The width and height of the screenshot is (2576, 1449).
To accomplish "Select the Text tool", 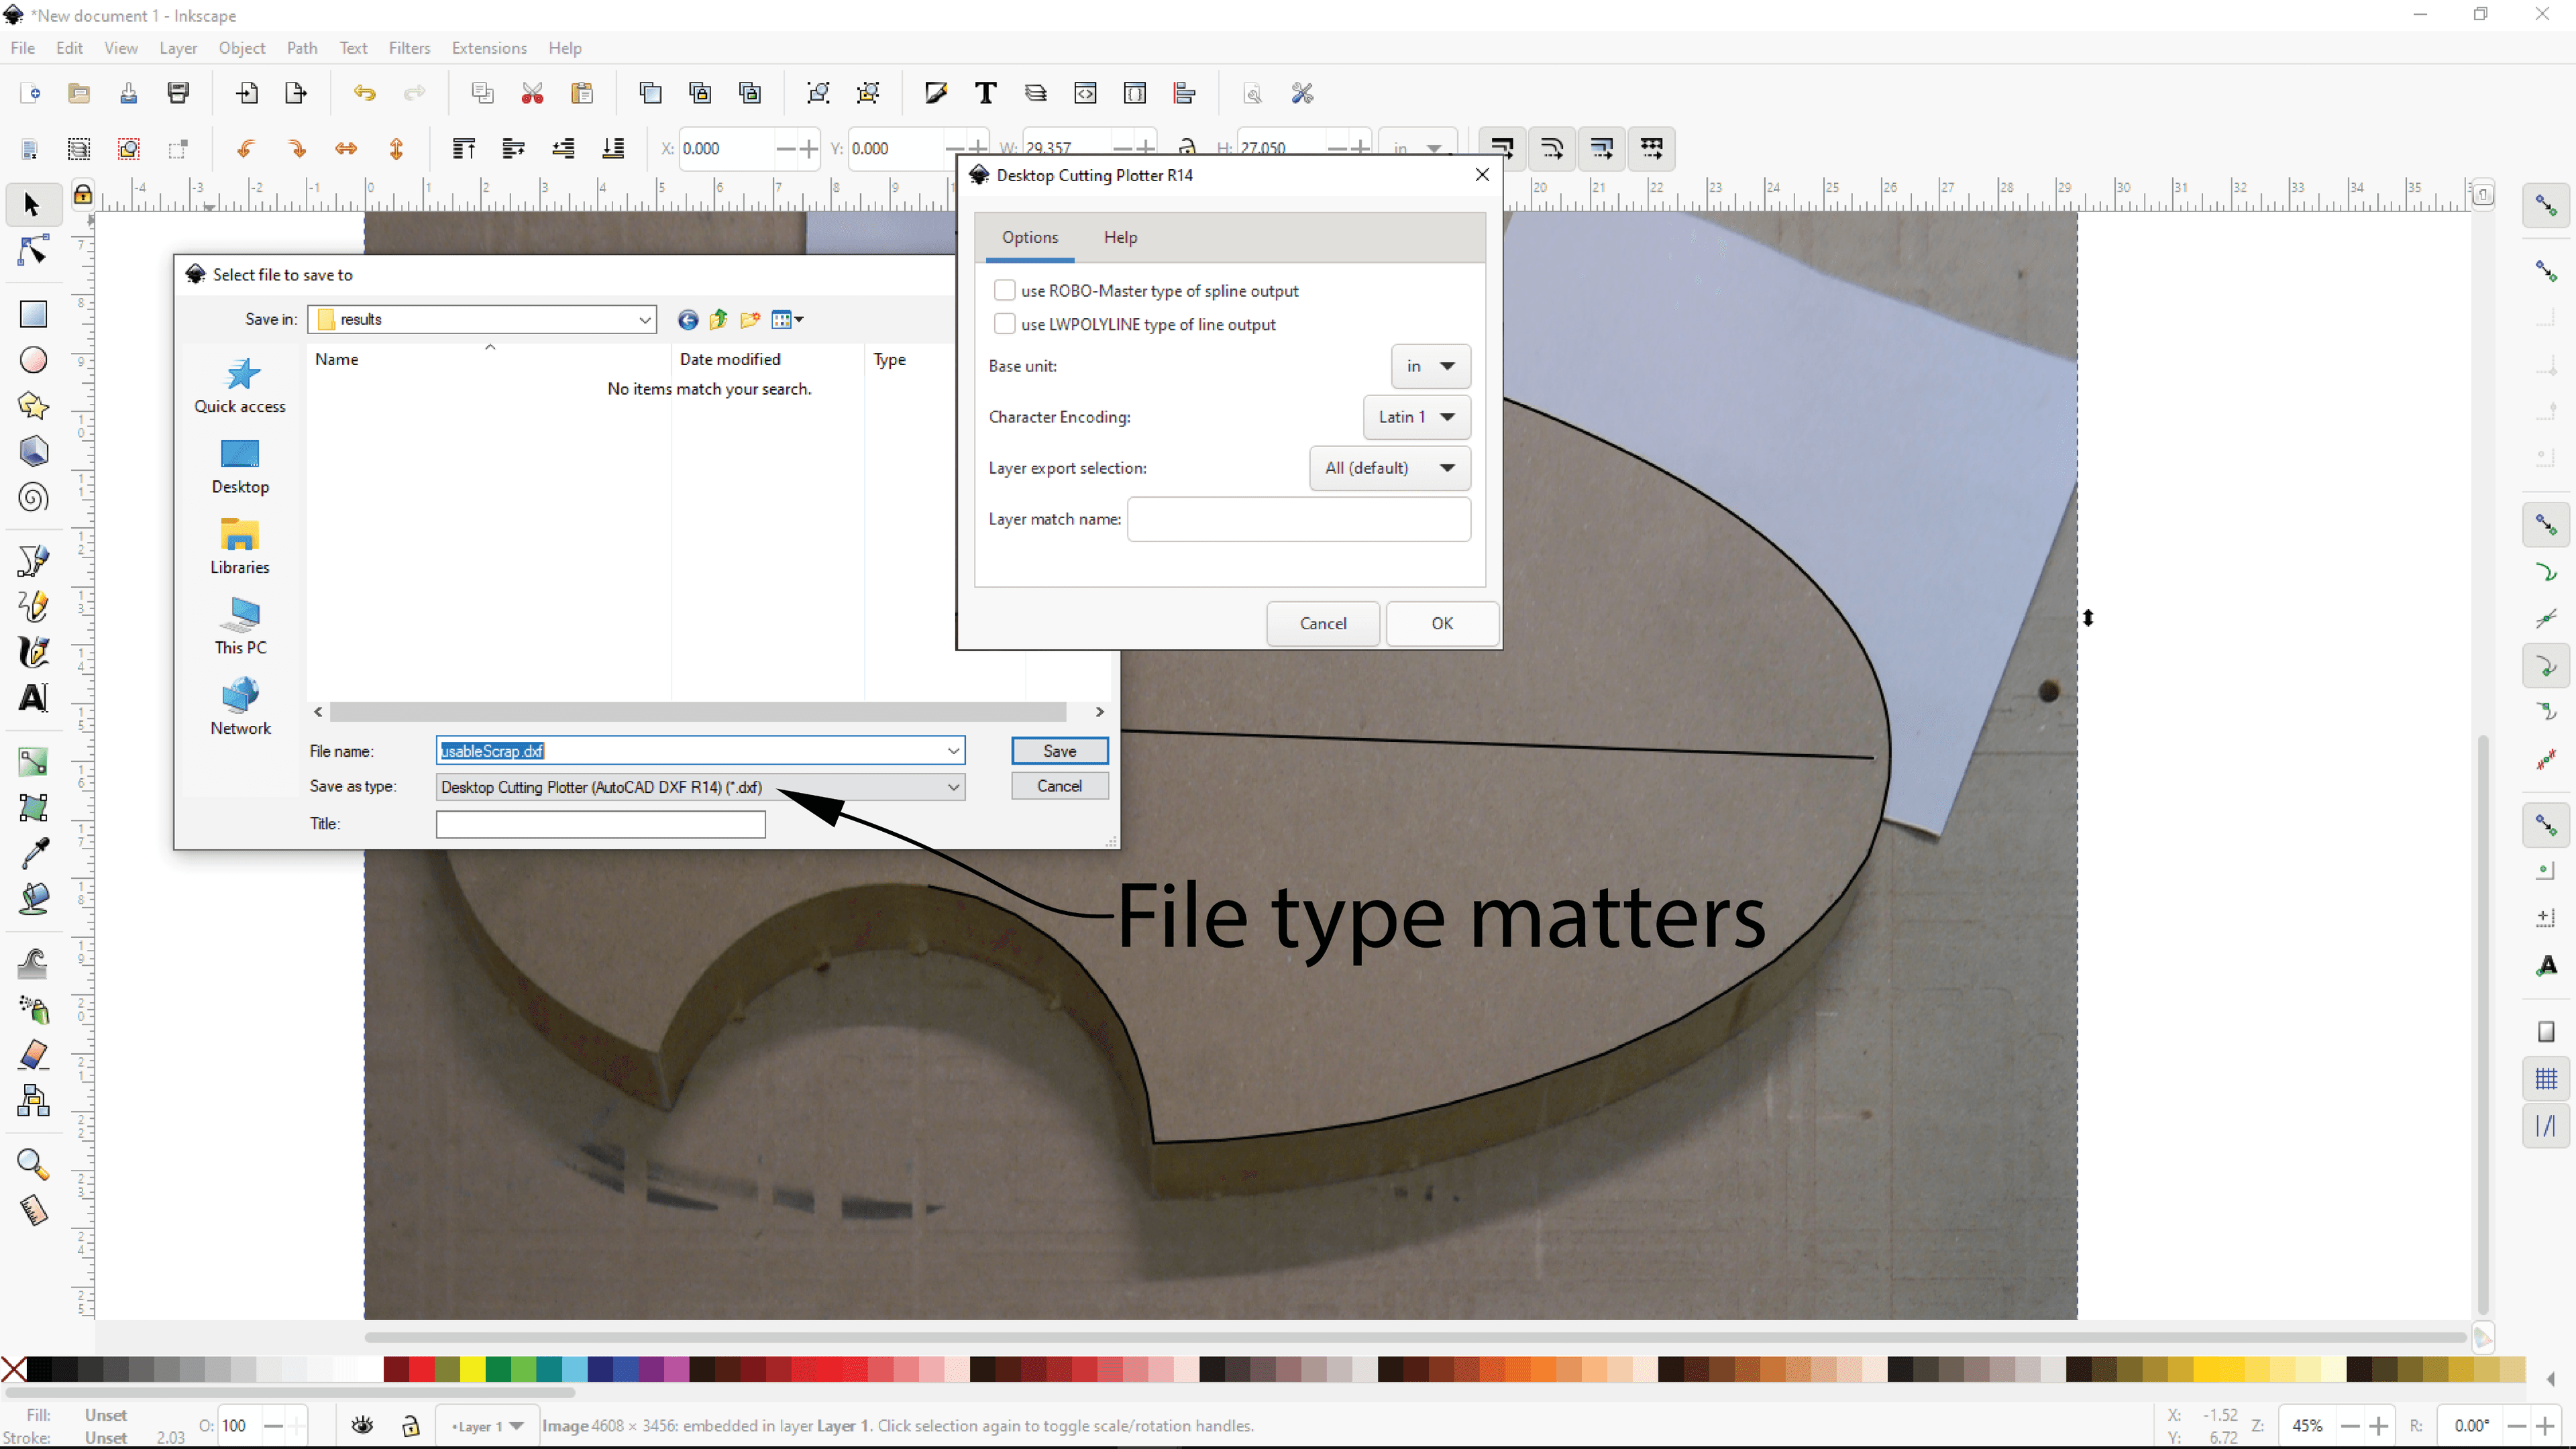I will coord(33,698).
